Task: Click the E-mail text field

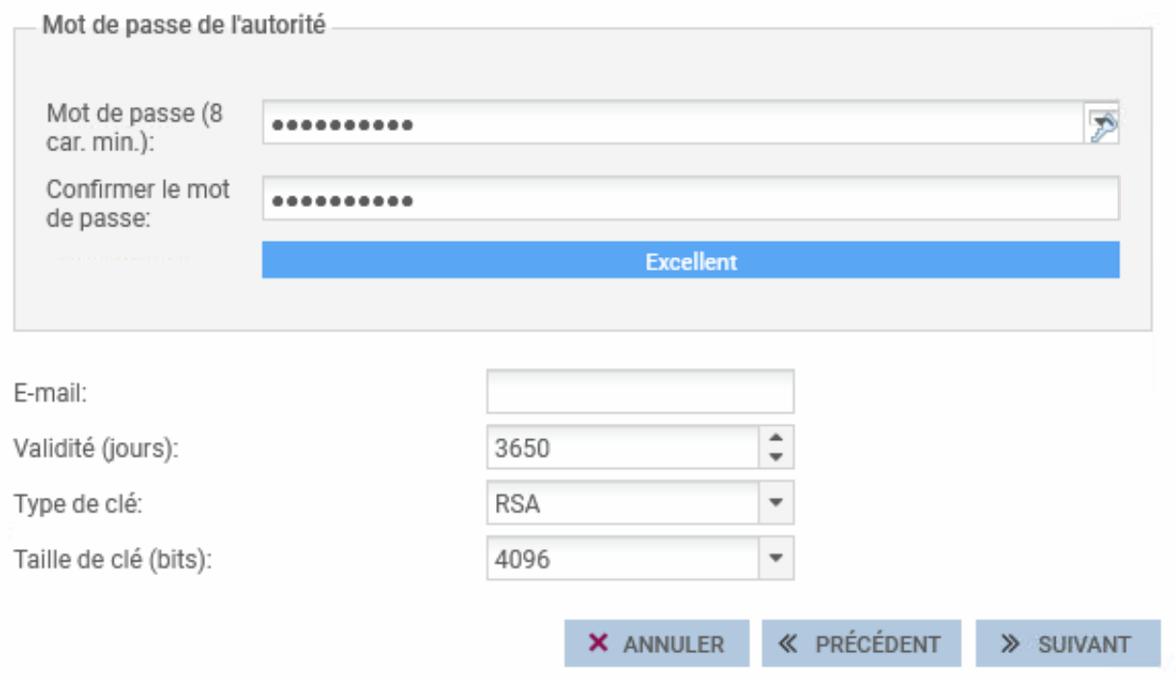Action: [640, 393]
